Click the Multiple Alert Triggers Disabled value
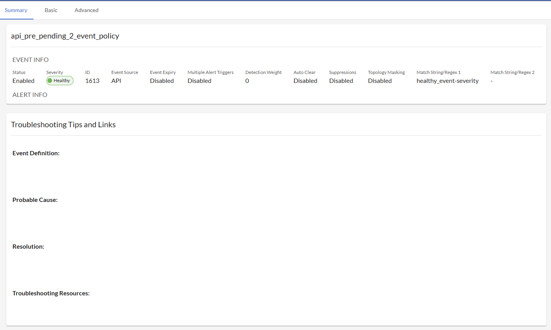 (x=199, y=81)
